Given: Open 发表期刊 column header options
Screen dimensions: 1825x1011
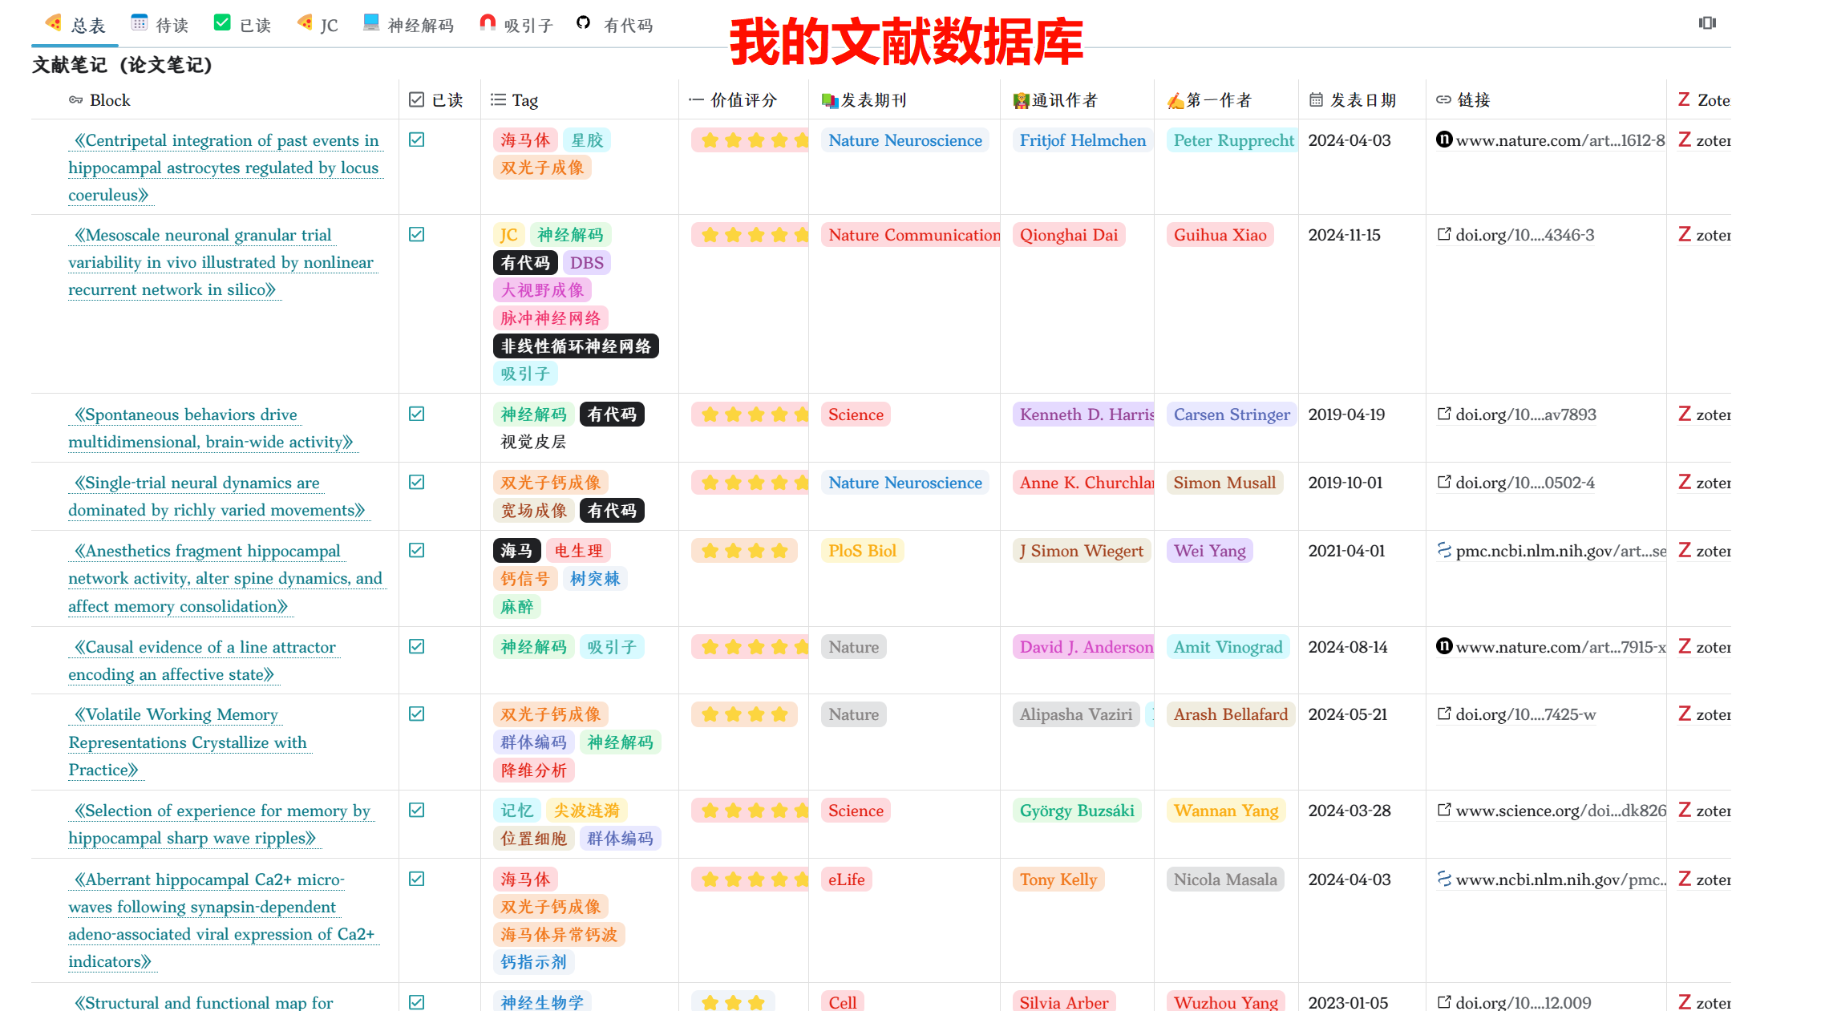Looking at the screenshot, I should [x=872, y=100].
